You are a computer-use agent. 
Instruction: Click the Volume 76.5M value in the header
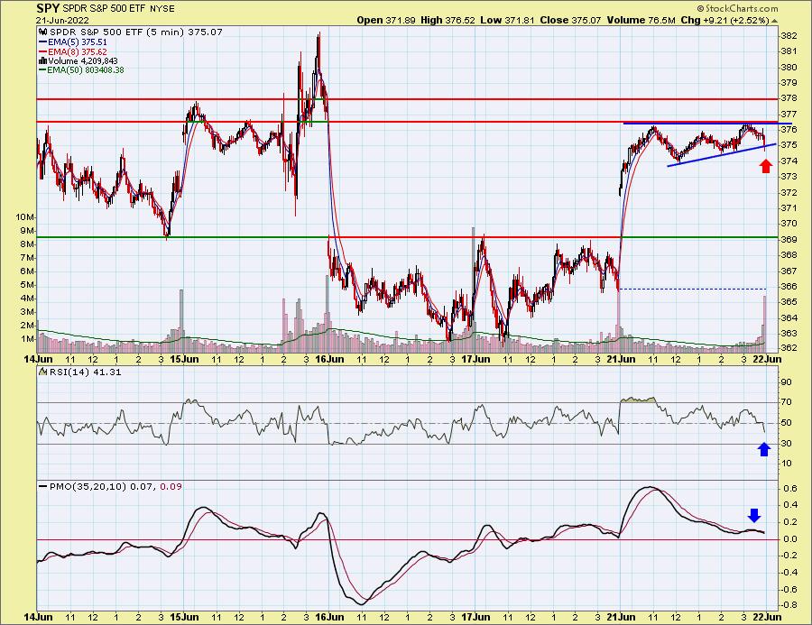[641, 20]
